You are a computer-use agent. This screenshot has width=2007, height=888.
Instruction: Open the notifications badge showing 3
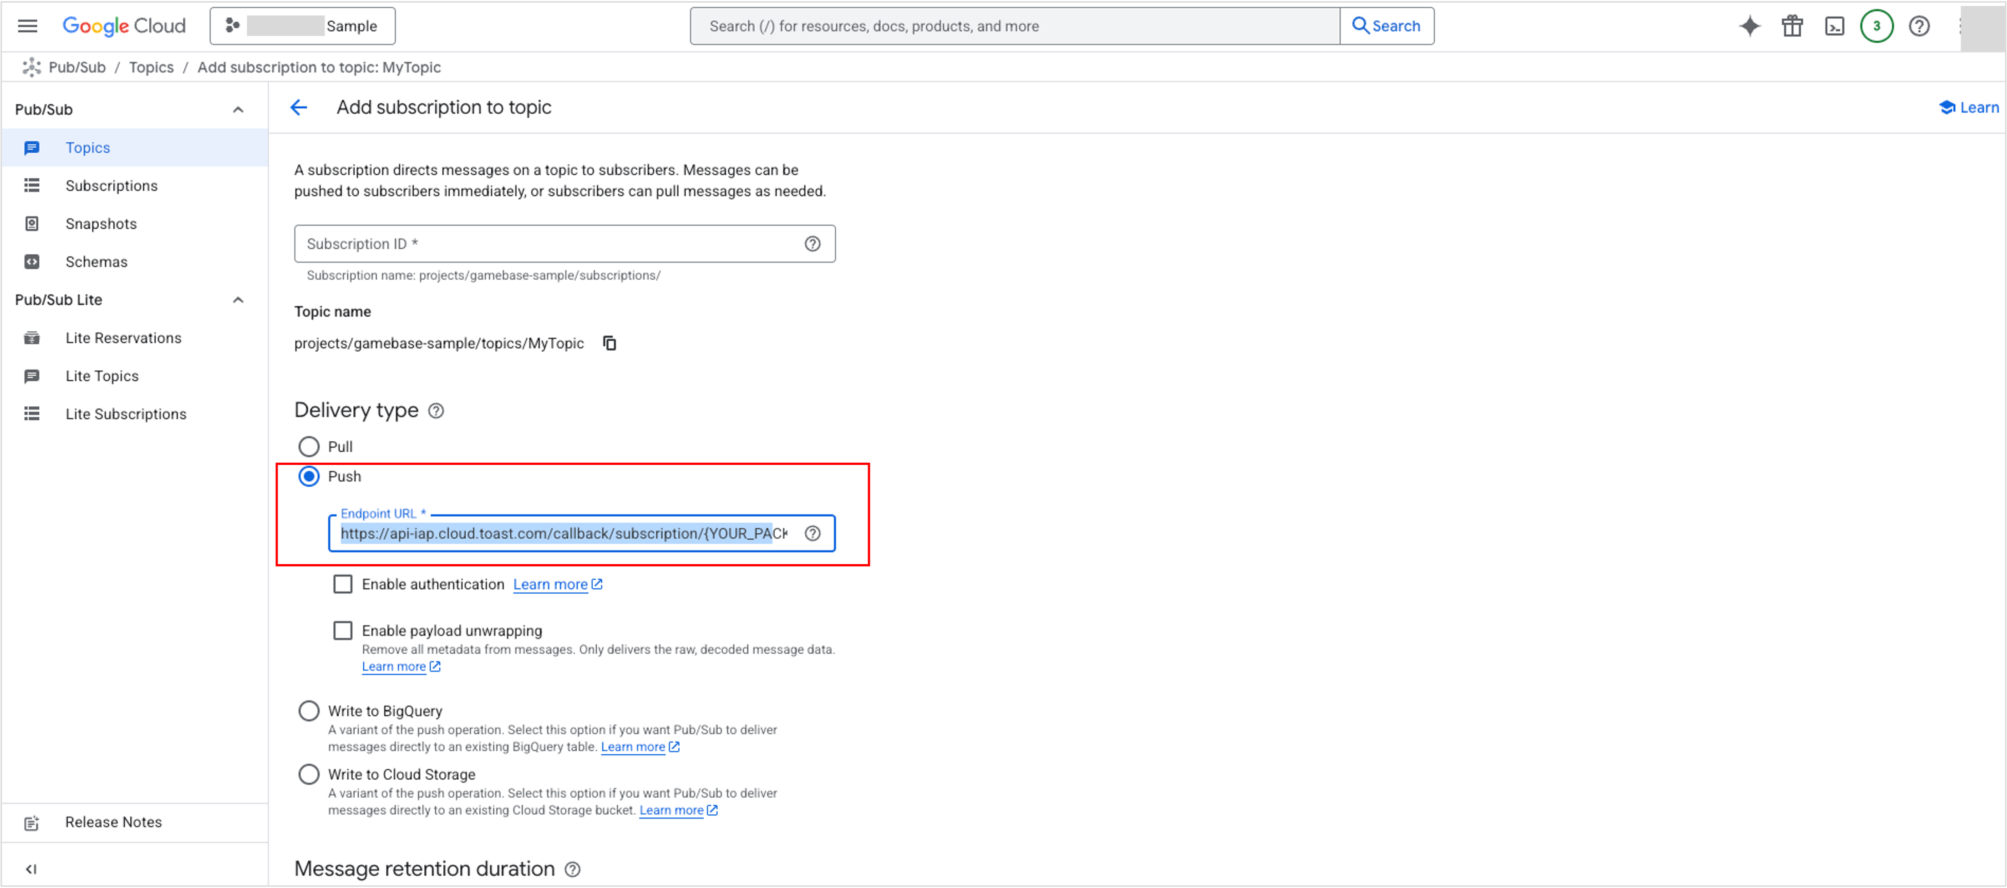[1877, 26]
